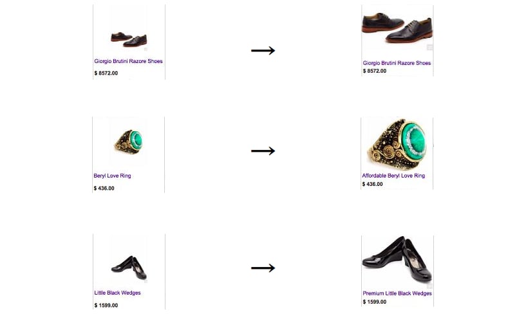Open the Giorgio Brutini Razore Shoes link on right
The image size is (526, 330).
click(x=397, y=62)
